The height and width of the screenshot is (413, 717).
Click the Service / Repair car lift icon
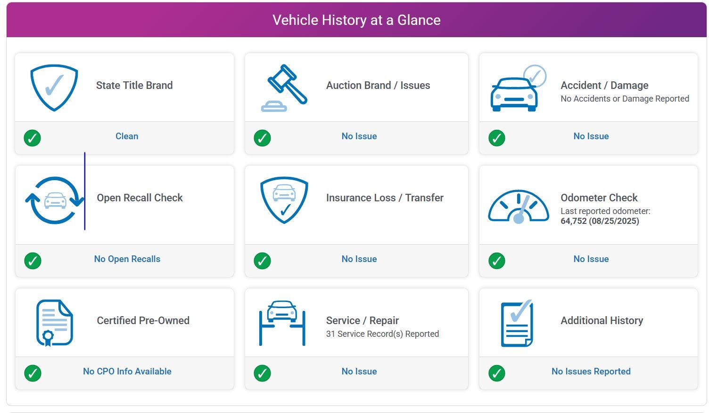pos(282,323)
